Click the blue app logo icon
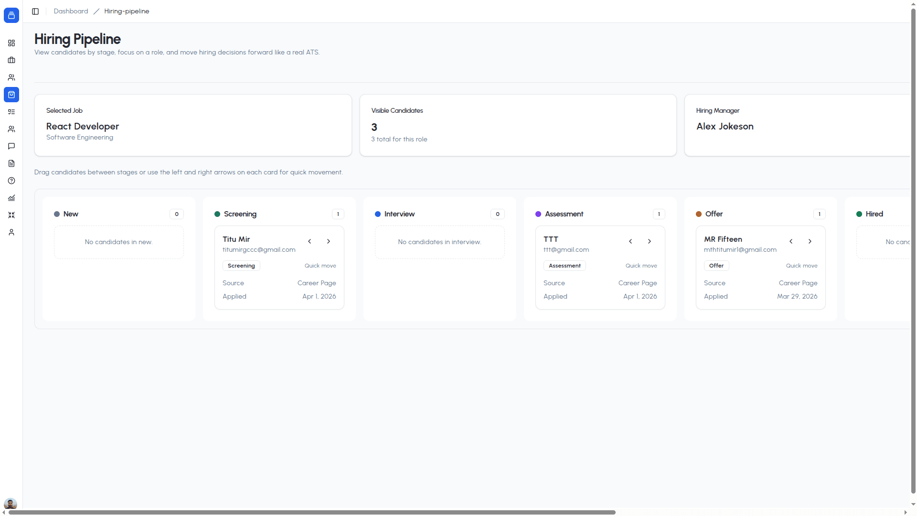Screen dimensions: 917x516 (11, 15)
